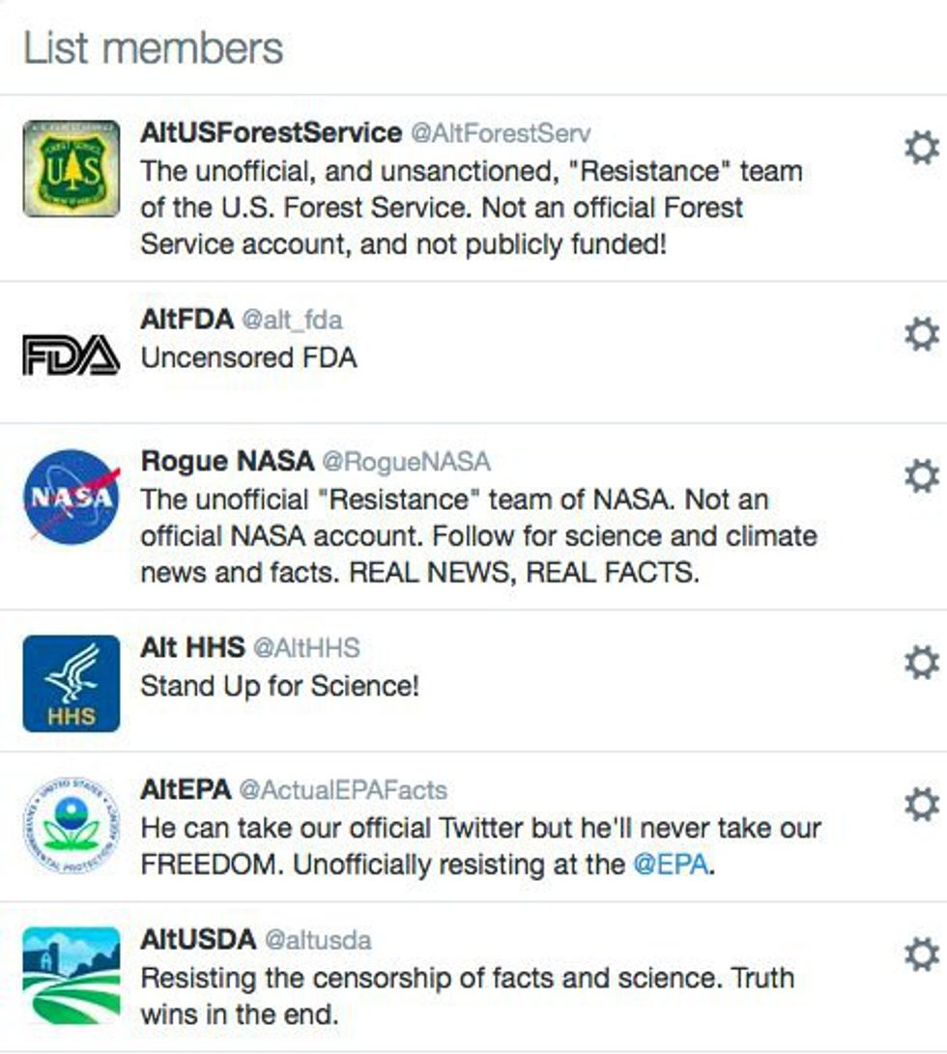Click the AltUSDA farm logo avatar
The image size is (947, 1054).
[72, 975]
